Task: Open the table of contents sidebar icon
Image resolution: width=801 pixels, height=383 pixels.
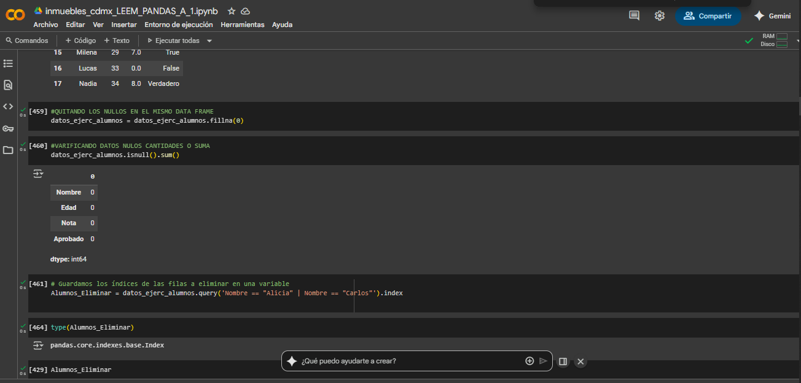Action: [x=8, y=63]
